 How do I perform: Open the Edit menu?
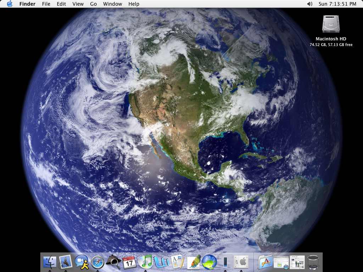click(x=61, y=4)
